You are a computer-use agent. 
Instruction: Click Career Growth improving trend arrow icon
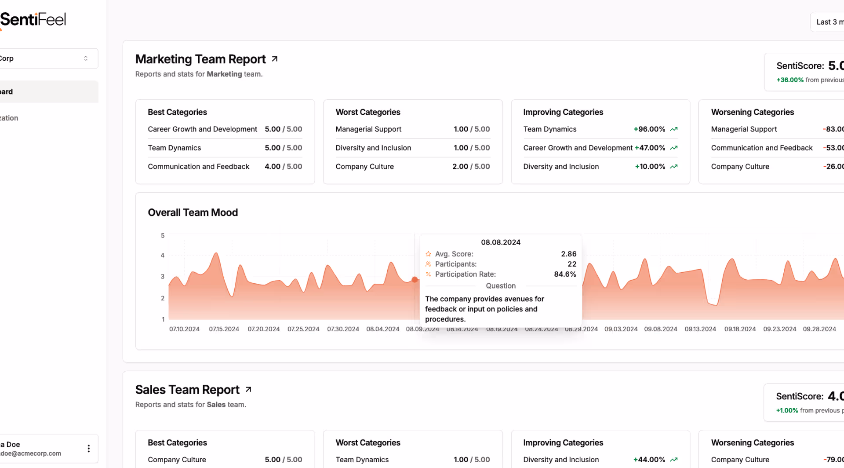coord(673,148)
